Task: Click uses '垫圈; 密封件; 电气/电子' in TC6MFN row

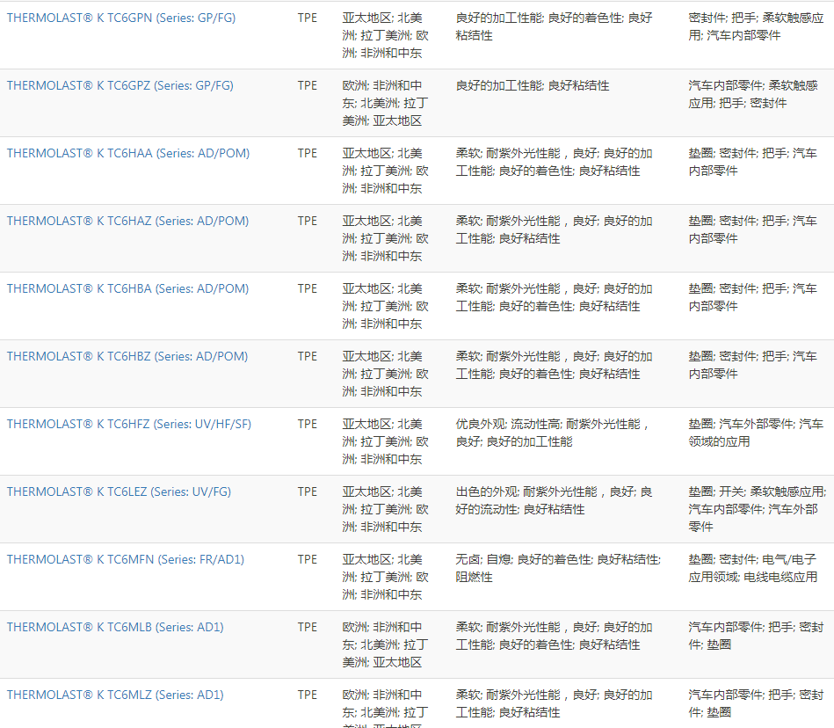Action: tap(752, 559)
